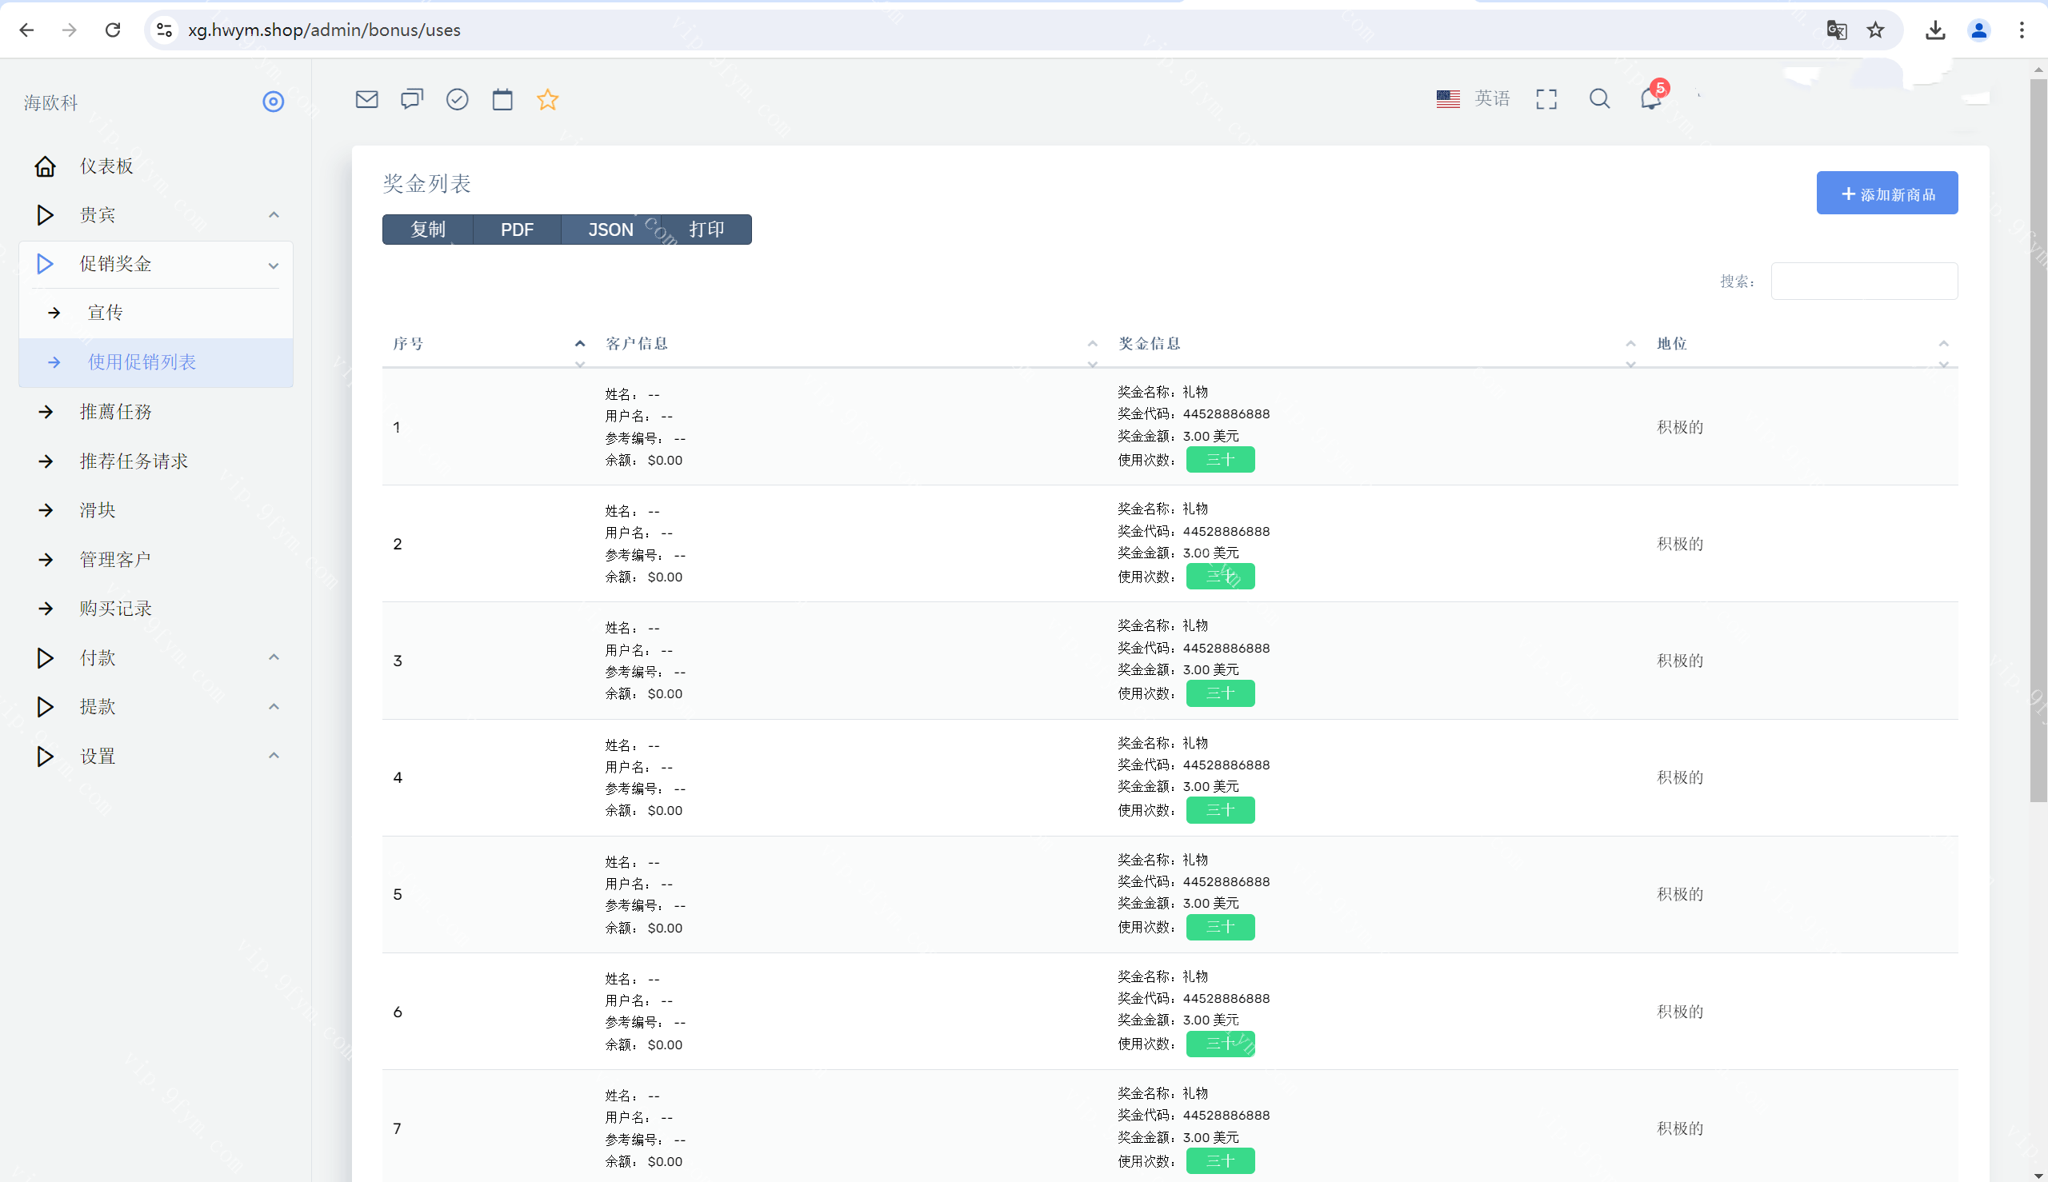Image resolution: width=2048 pixels, height=1182 pixels.
Task: Toggle fullscreen mode icon
Action: (x=1546, y=99)
